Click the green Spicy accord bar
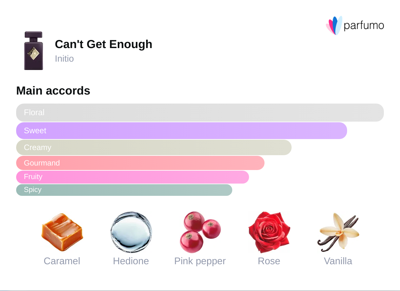Viewport: 400px width, 291px height. pyautogui.click(x=124, y=190)
